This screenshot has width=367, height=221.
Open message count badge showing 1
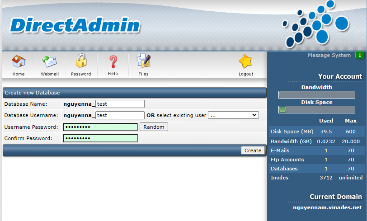tap(360, 55)
